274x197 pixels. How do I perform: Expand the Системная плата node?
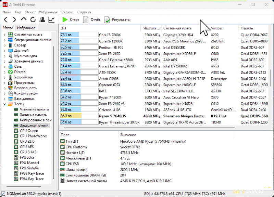tap(4, 35)
